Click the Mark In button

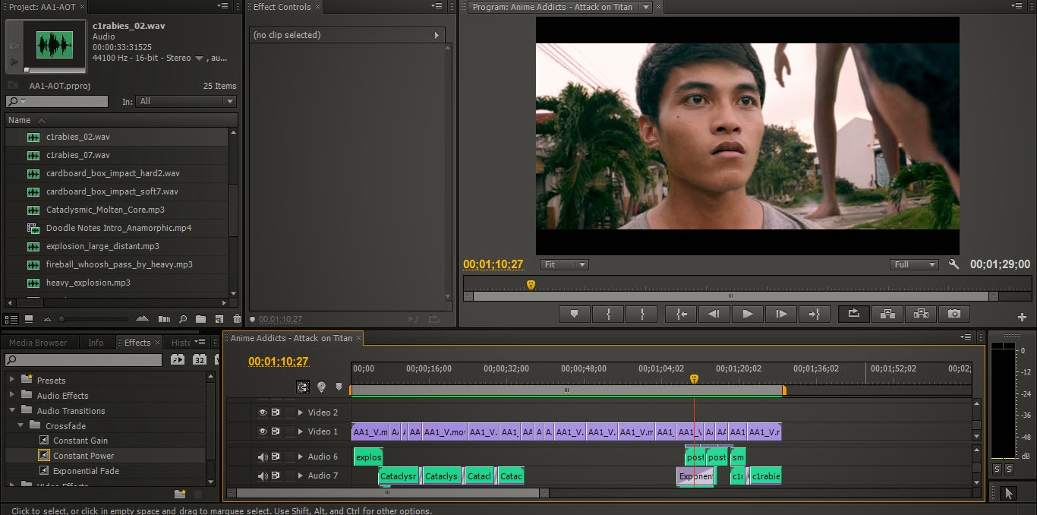(608, 314)
